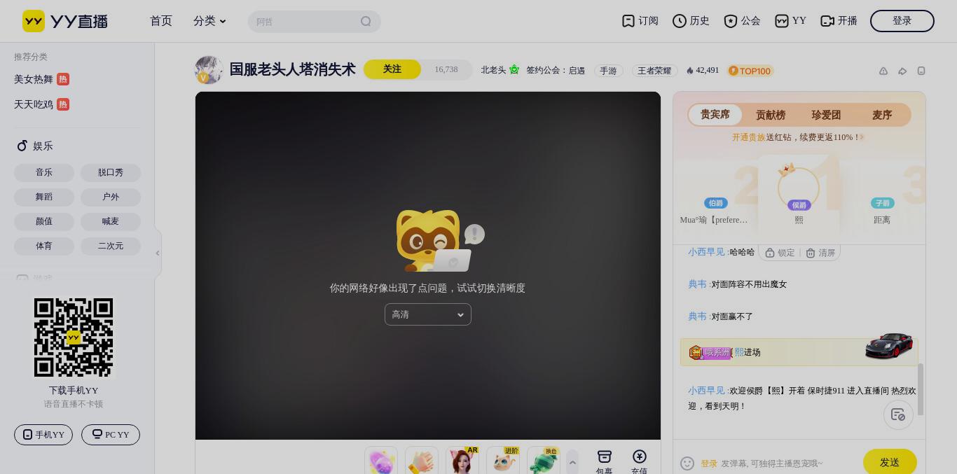Click the YY直播 logo
This screenshot has width=957, height=474.
click(65, 21)
